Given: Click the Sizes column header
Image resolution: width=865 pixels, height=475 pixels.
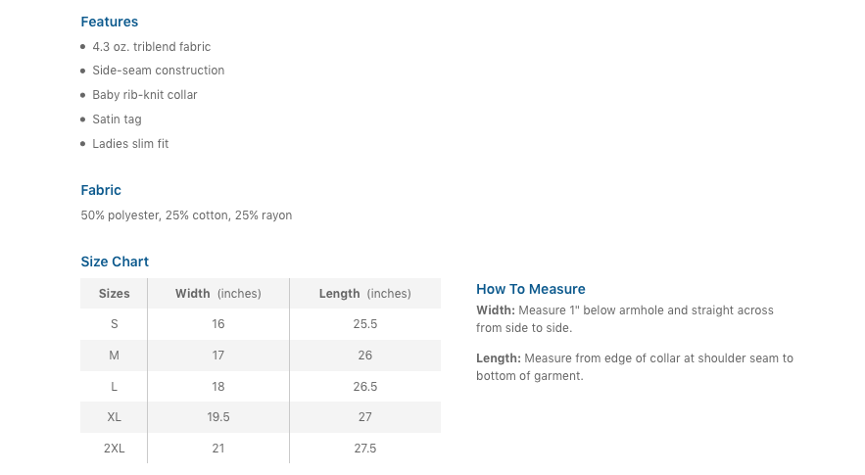Looking at the screenshot, I should (114, 294).
